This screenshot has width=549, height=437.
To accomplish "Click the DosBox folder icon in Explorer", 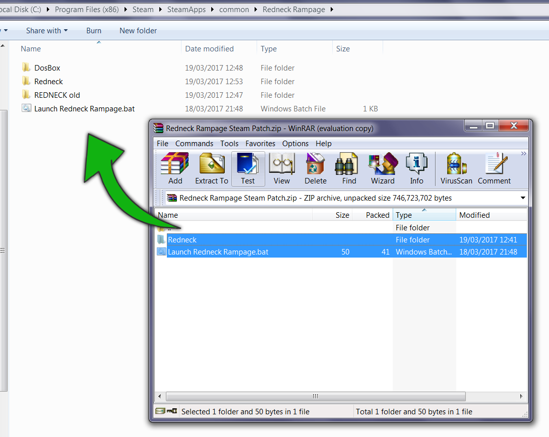I will [x=26, y=67].
